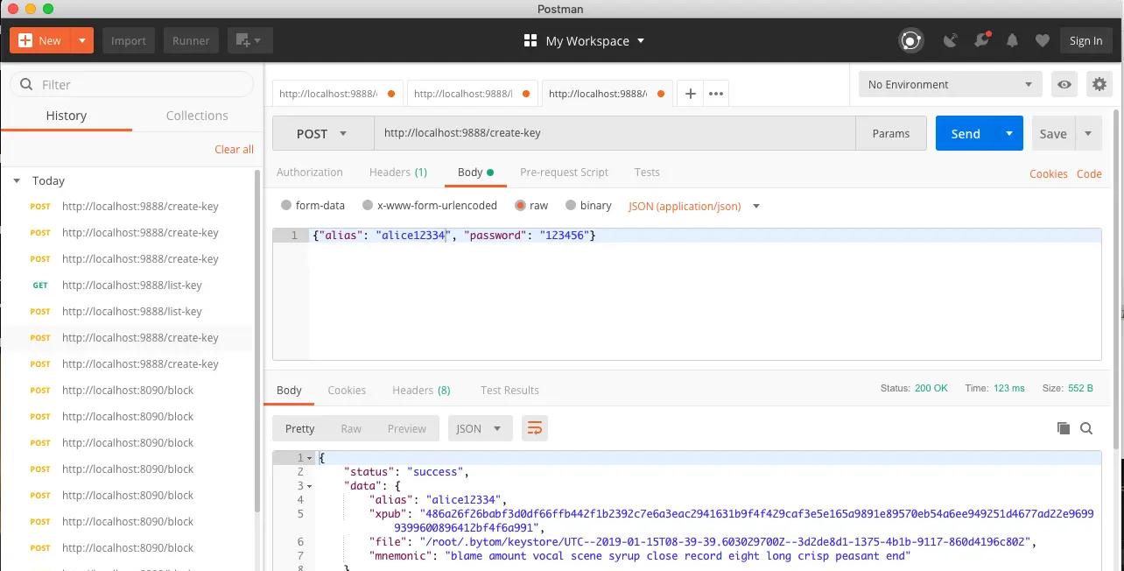The image size is (1124, 571).
Task: Click the Params button
Action: pyautogui.click(x=891, y=133)
